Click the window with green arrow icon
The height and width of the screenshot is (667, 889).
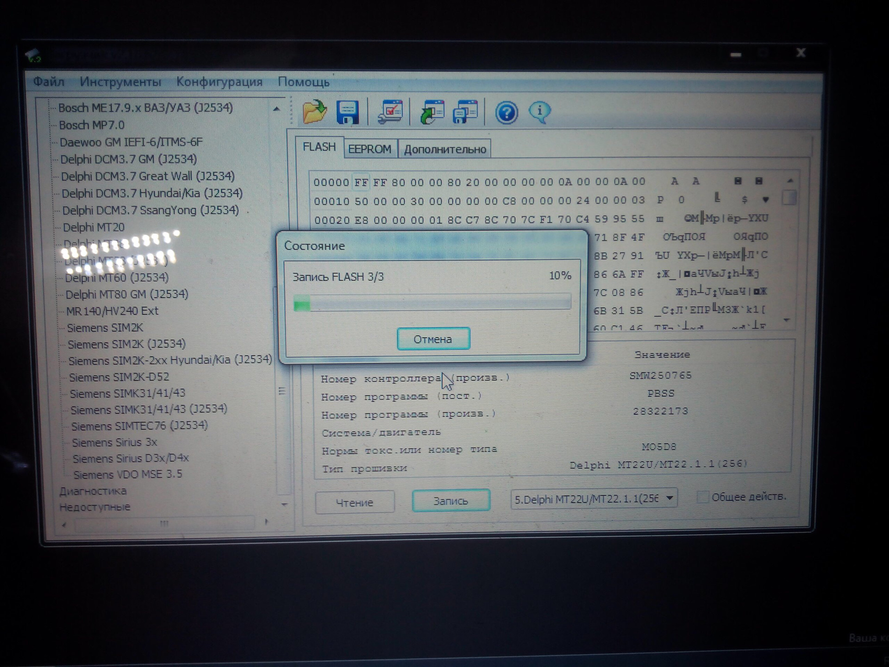[431, 112]
